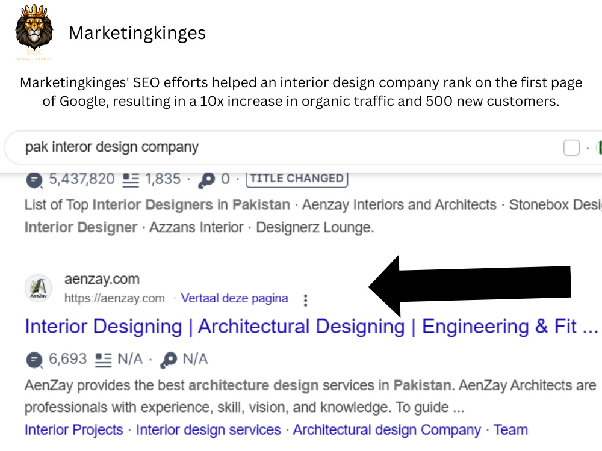Click the https://aenzay.com URL text

point(114,298)
